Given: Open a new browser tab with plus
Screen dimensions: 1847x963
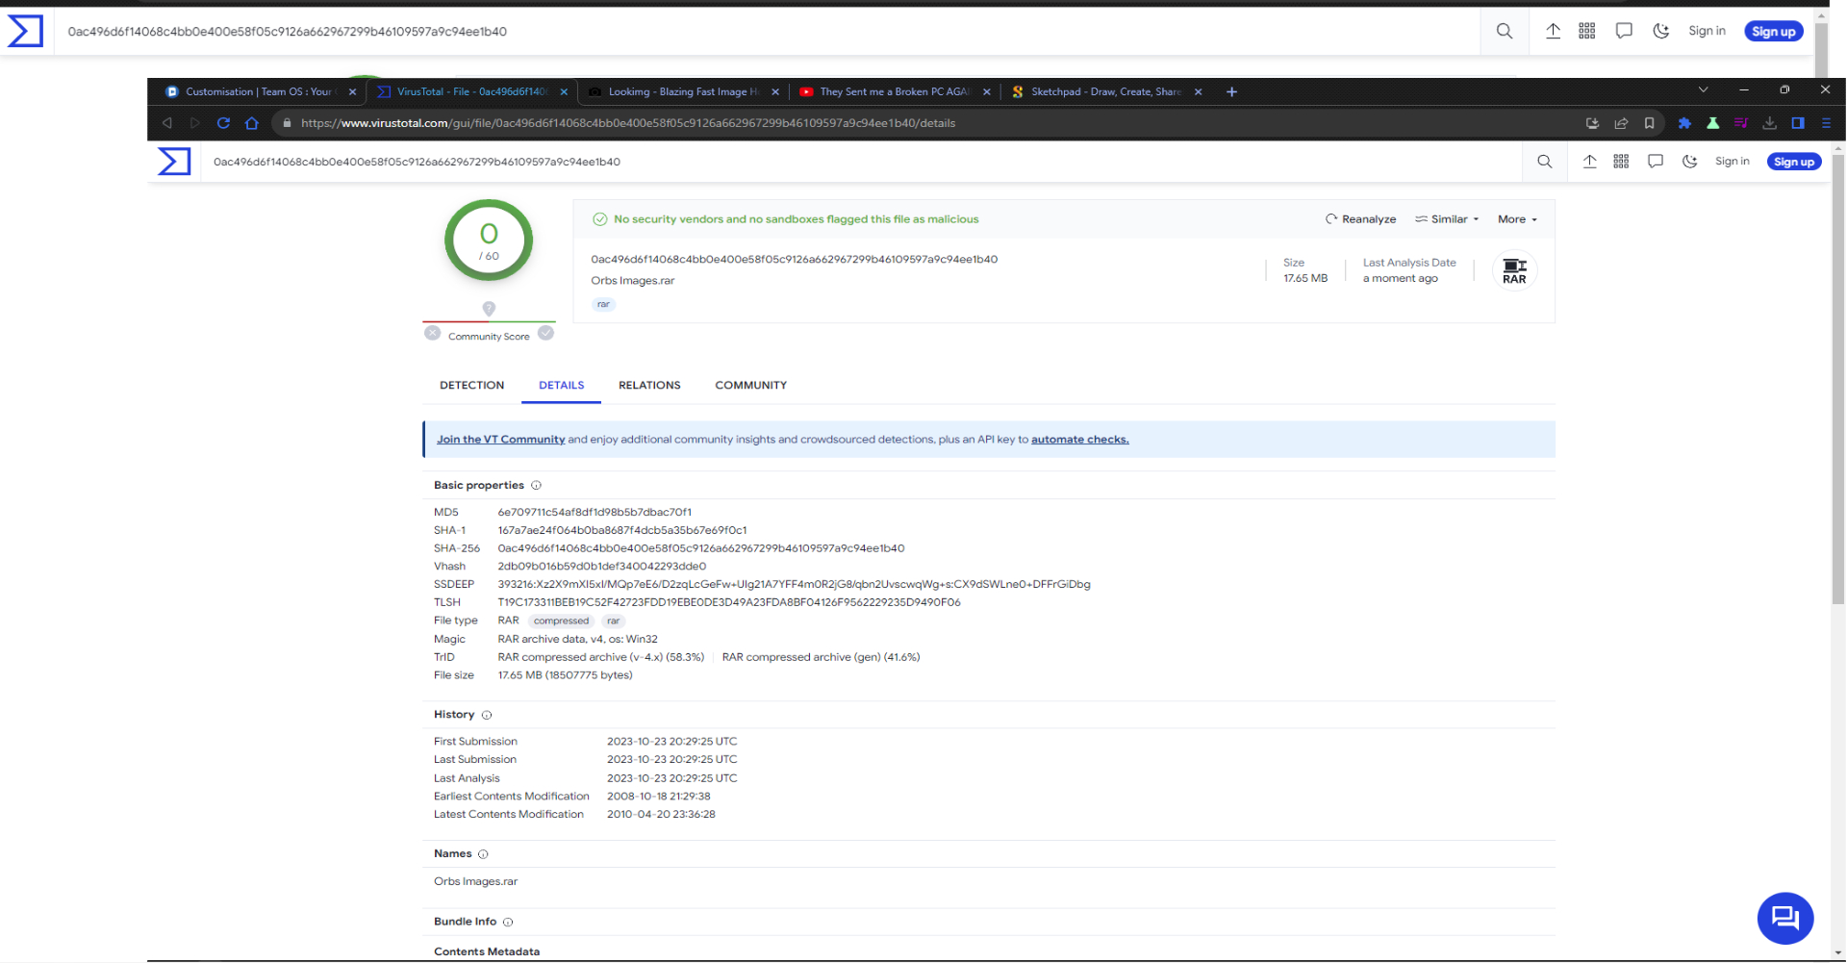Looking at the screenshot, I should [1231, 92].
